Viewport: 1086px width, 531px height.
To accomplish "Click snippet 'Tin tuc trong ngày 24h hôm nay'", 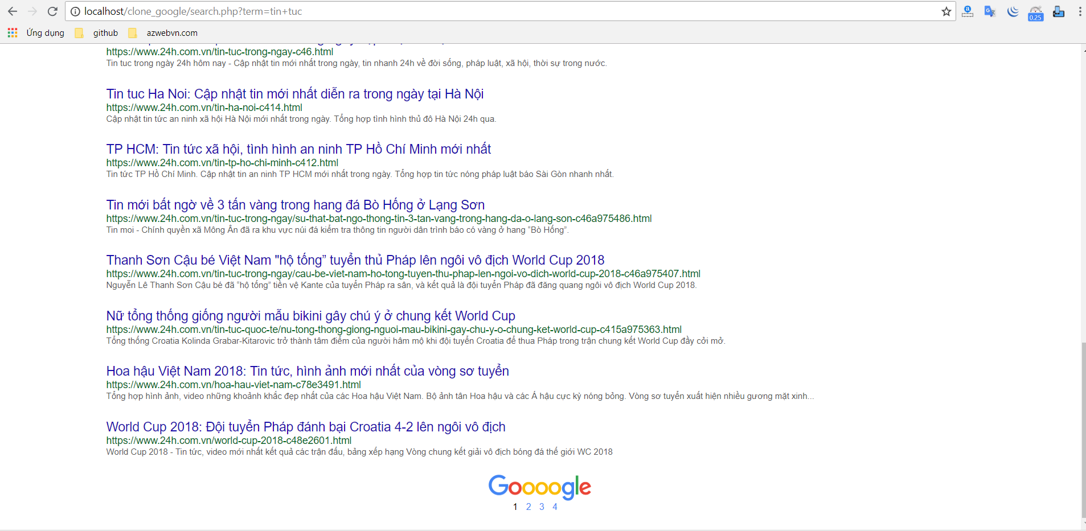I will 356,63.
